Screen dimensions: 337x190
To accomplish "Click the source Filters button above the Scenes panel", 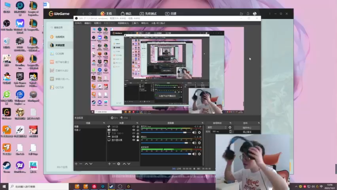I will tap(124, 118).
